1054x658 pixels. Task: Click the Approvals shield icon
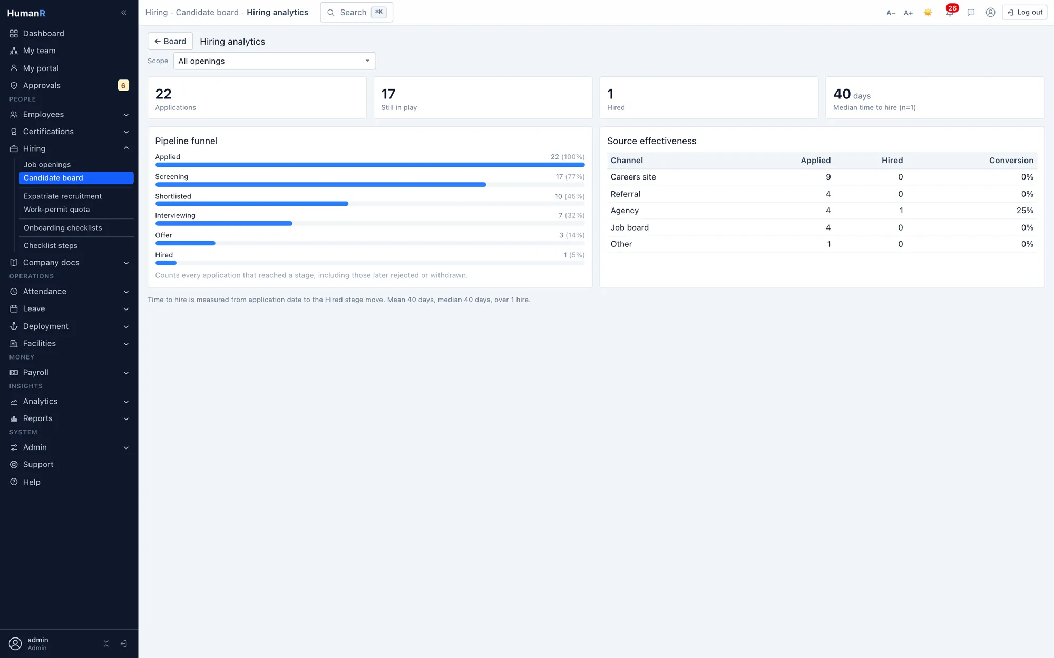pos(14,86)
